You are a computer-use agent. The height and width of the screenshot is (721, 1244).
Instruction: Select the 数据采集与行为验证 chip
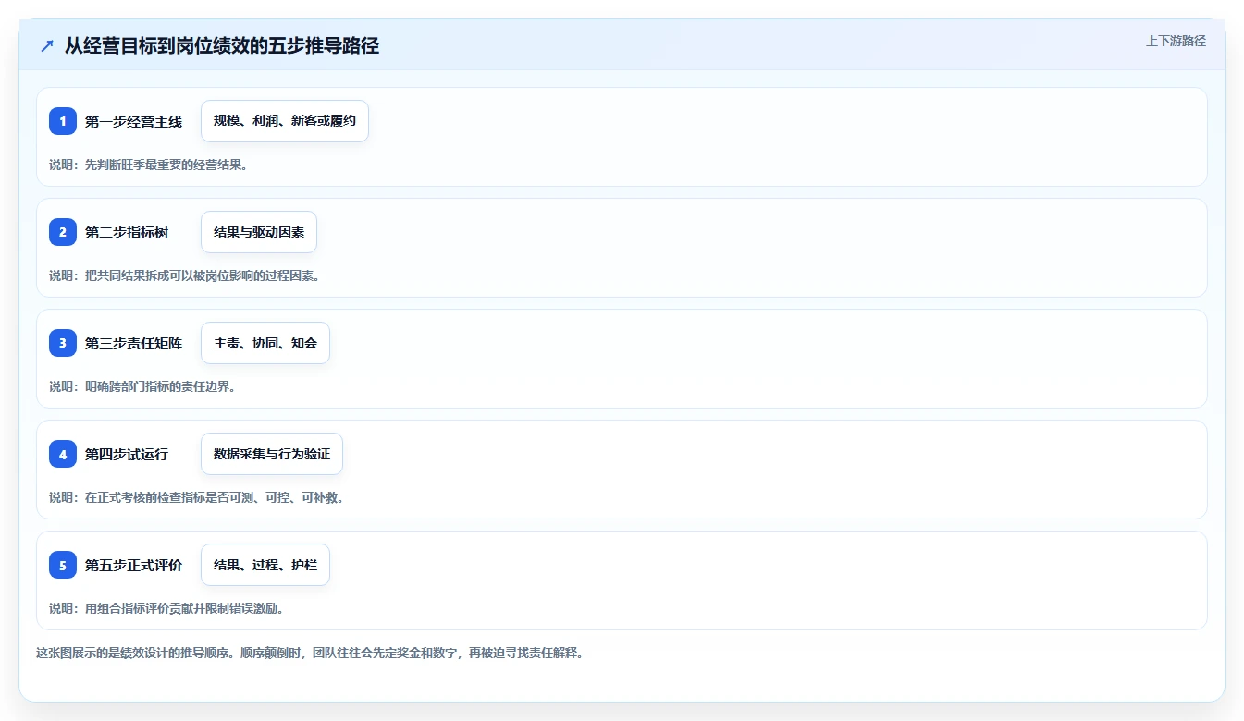[272, 454]
